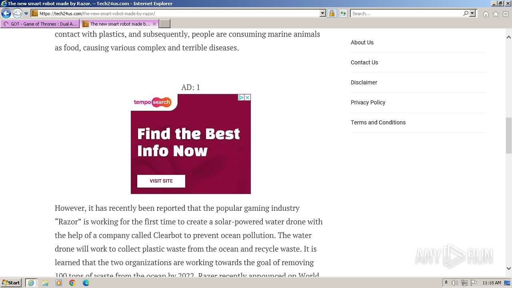Open the Contact Us link
This screenshot has width=512, height=288.
click(364, 62)
